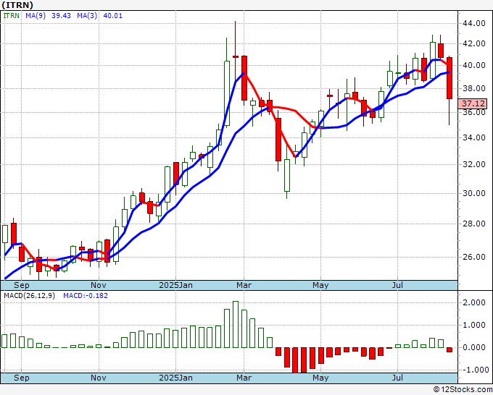Click the 26.00 price axis label
Screen dimensions: 493x395
coord(473,257)
